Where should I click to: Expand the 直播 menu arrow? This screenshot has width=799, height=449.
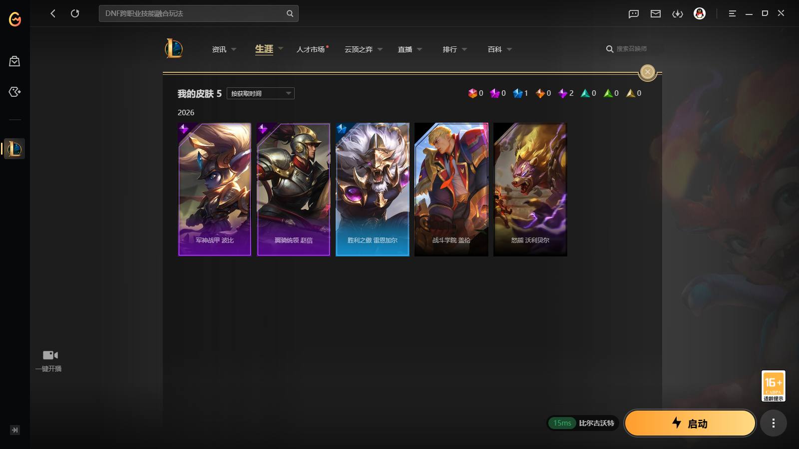pos(419,49)
